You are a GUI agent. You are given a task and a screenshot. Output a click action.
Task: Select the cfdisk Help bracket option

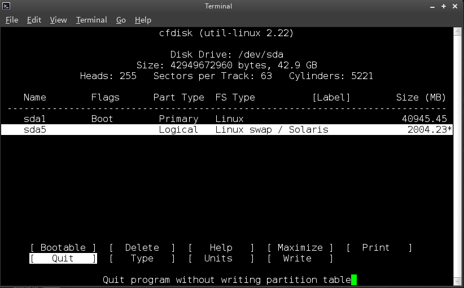[221, 247]
